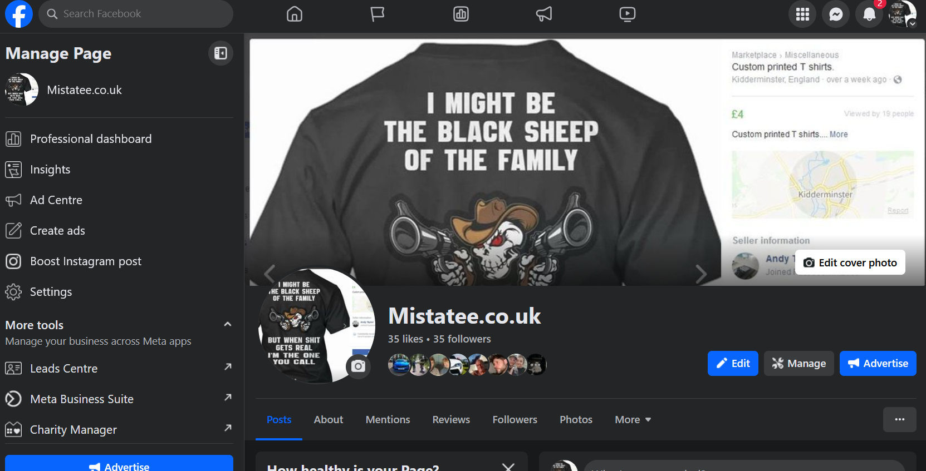Open Professional dashboard in sidebar
This screenshot has height=471, width=926.
pos(91,139)
